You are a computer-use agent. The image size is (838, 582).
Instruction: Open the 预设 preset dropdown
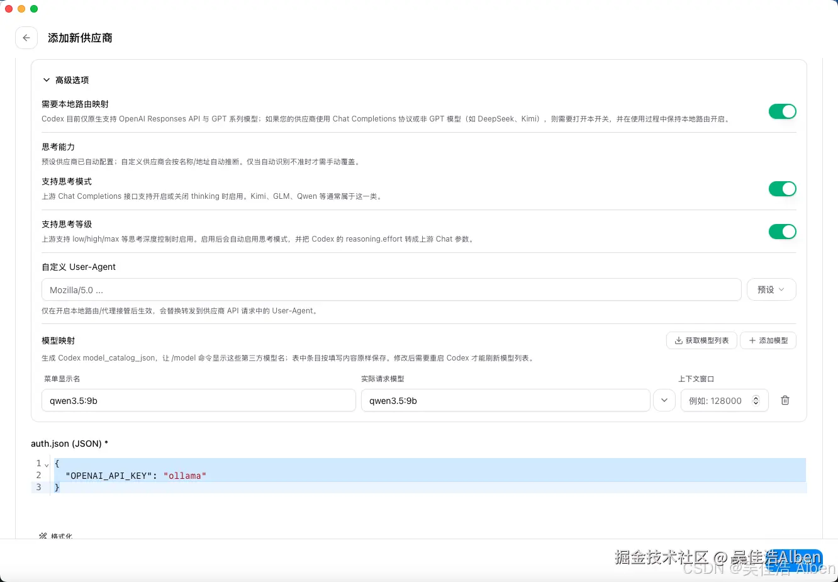771,290
